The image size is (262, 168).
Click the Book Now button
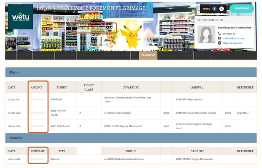pos(242,8)
